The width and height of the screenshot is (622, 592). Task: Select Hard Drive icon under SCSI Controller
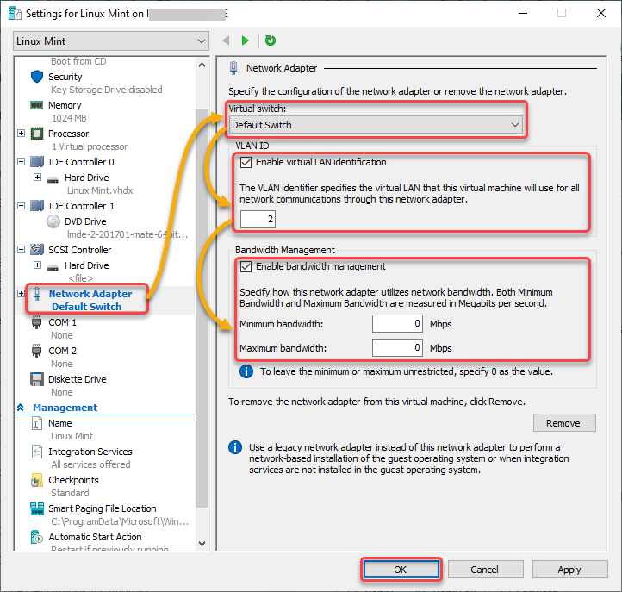click(x=53, y=267)
